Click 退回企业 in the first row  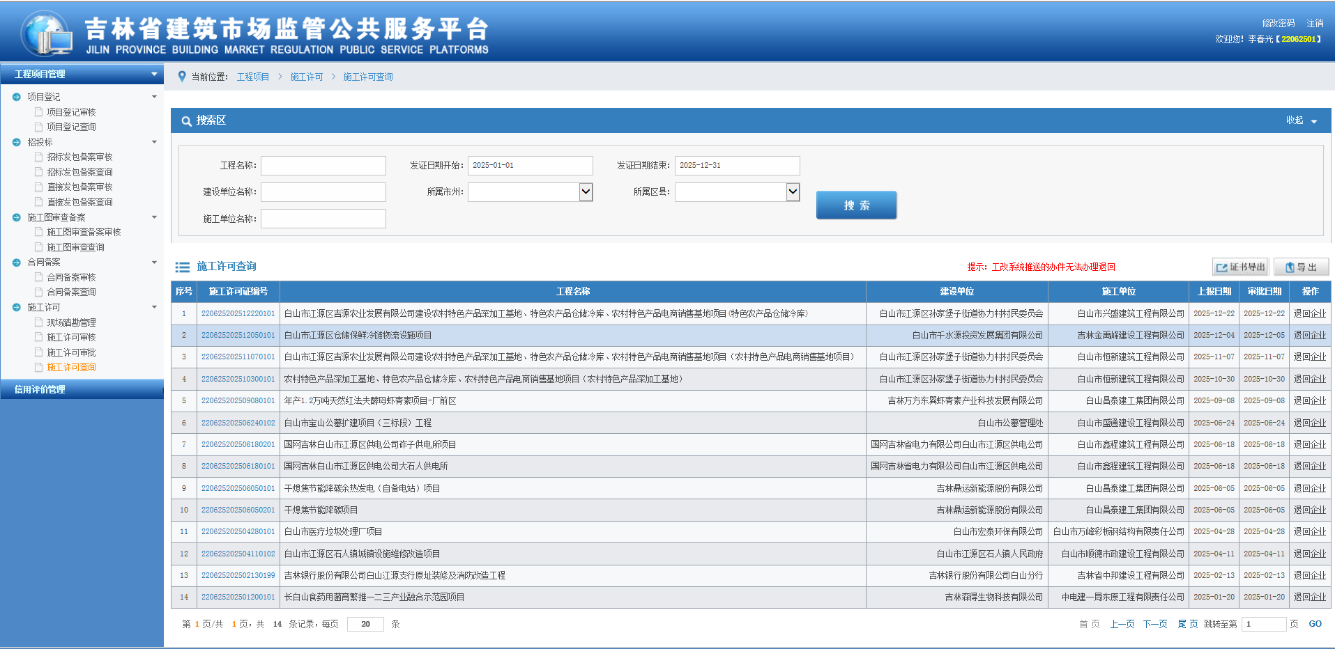coord(1309,314)
